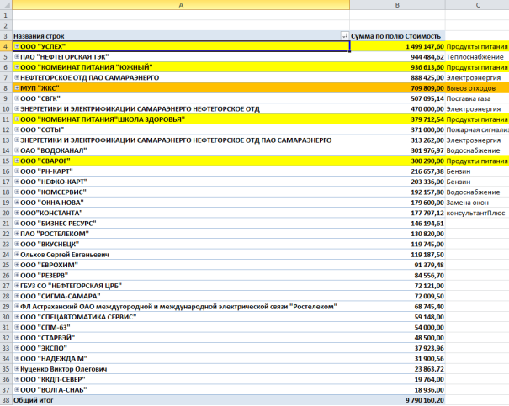Expand ООО "СОТЫ" row details

(17, 129)
